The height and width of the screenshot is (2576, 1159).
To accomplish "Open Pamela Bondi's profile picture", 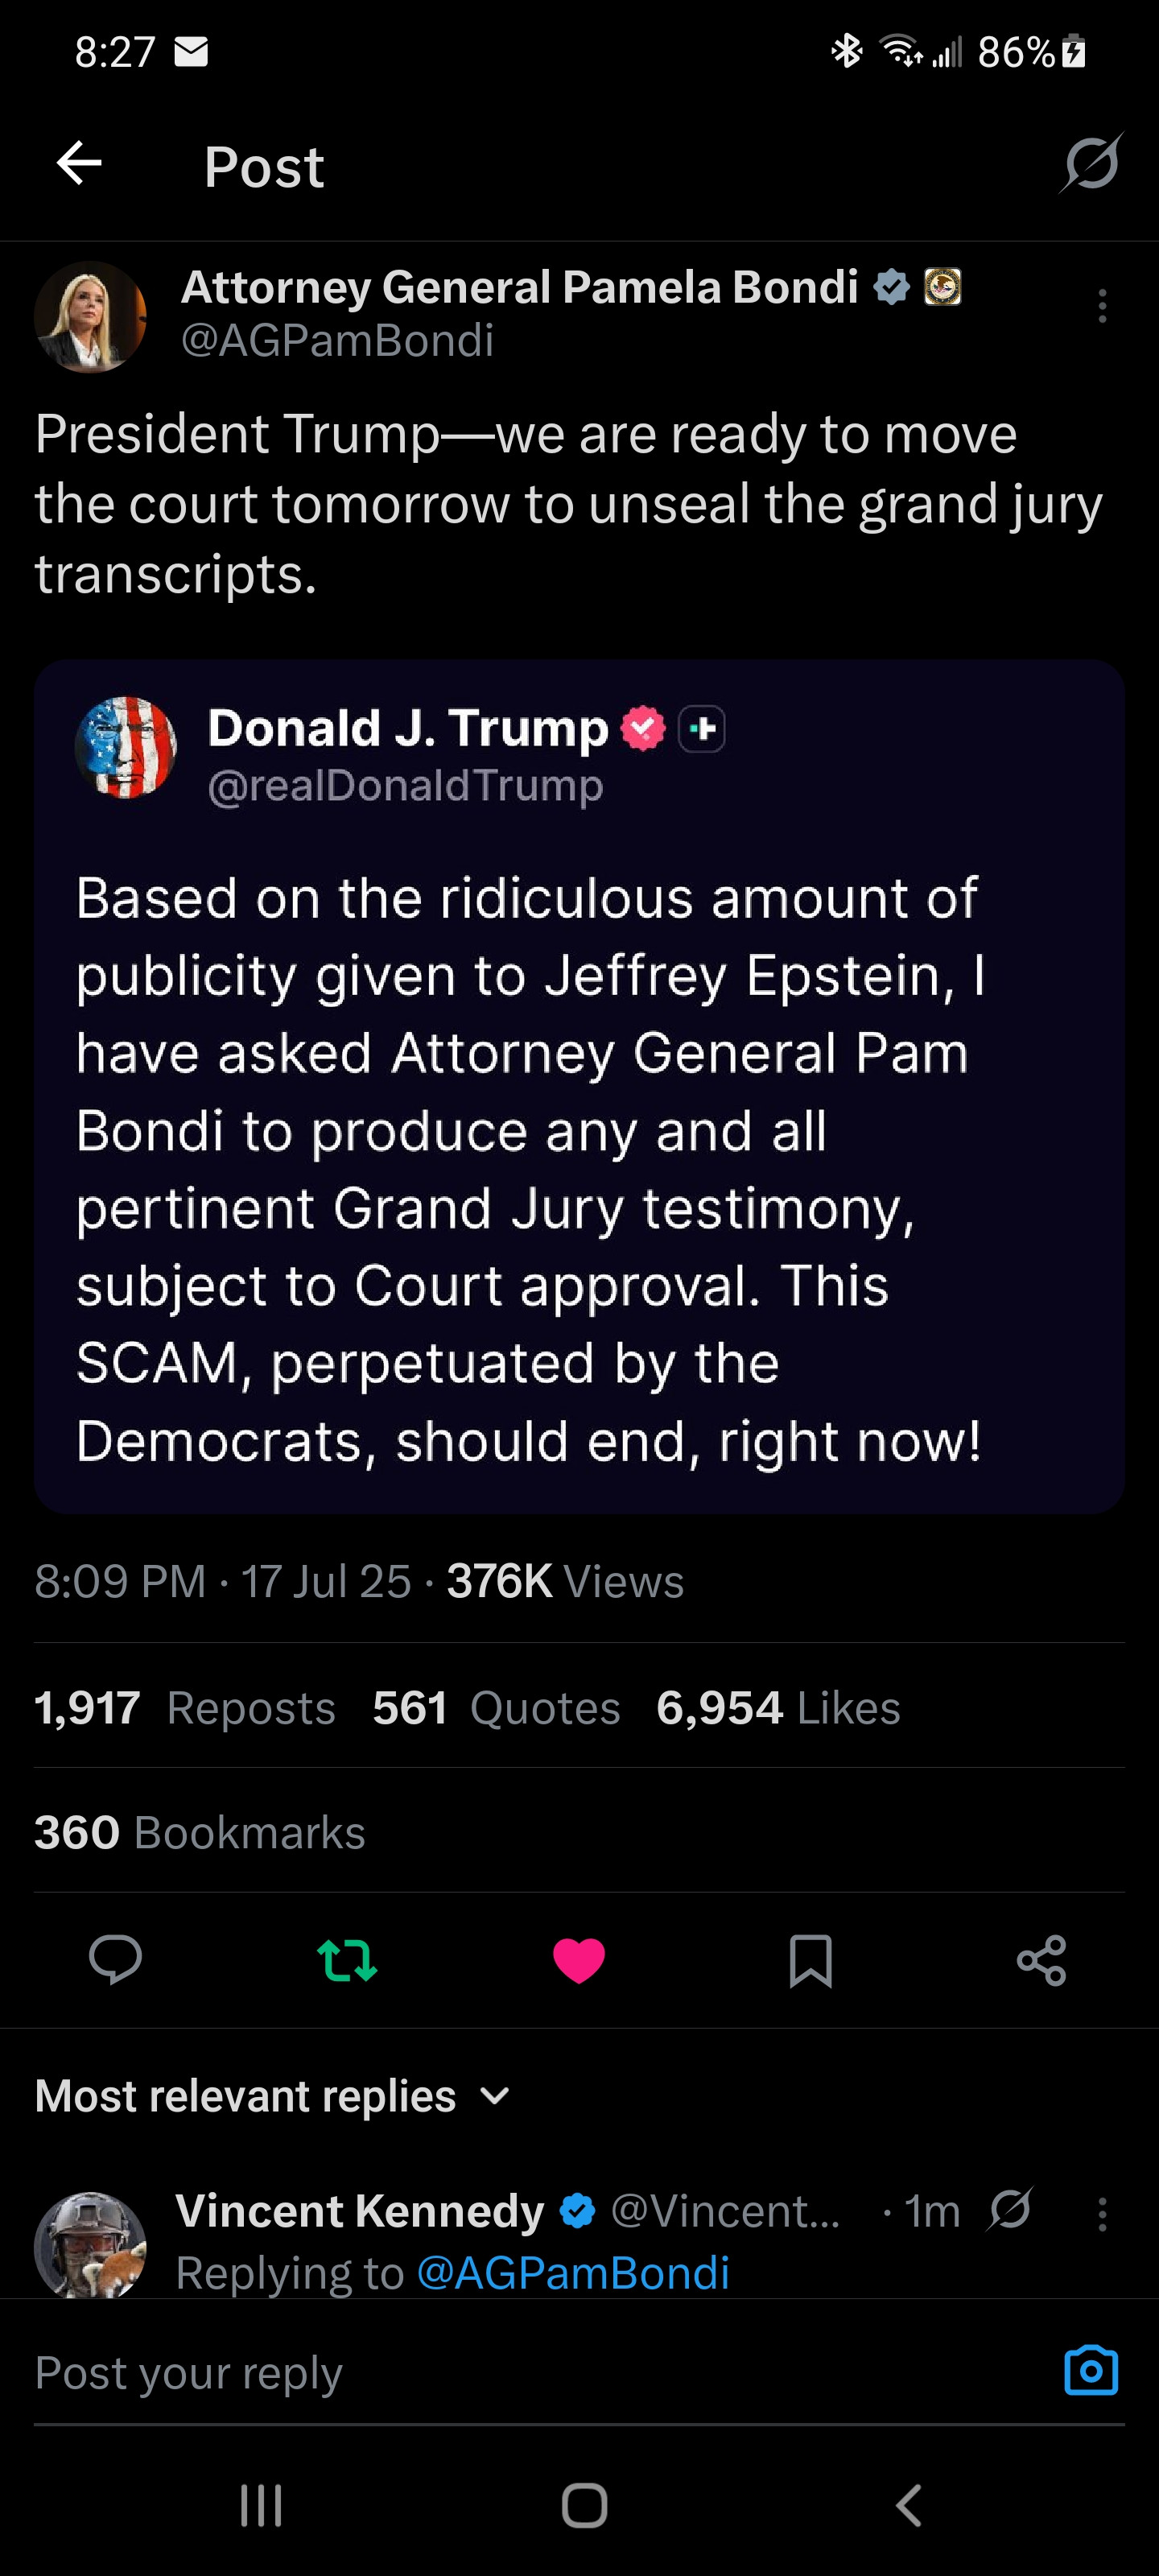I will (90, 317).
